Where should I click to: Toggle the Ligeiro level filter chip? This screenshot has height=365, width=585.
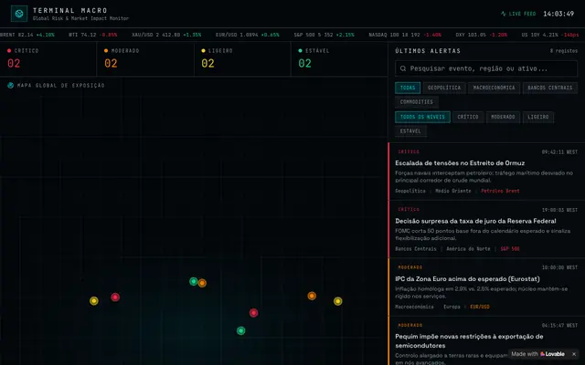tap(538, 117)
